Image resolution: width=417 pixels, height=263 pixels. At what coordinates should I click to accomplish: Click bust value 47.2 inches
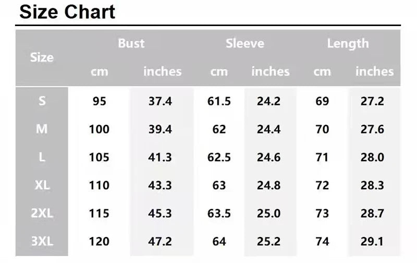160,242
